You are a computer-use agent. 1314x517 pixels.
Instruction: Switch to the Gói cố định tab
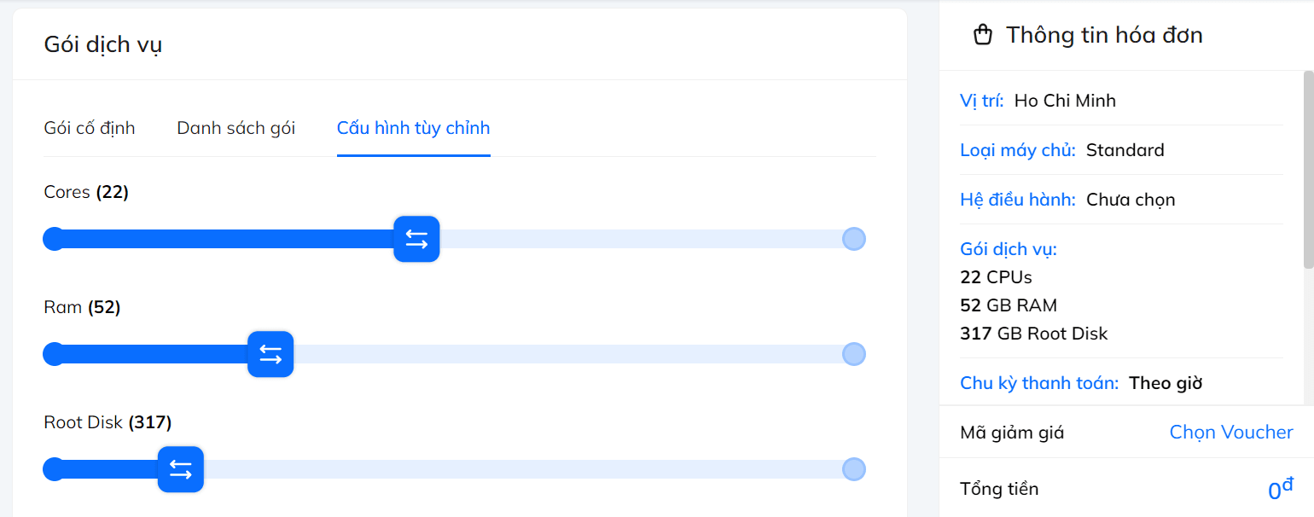tap(90, 128)
